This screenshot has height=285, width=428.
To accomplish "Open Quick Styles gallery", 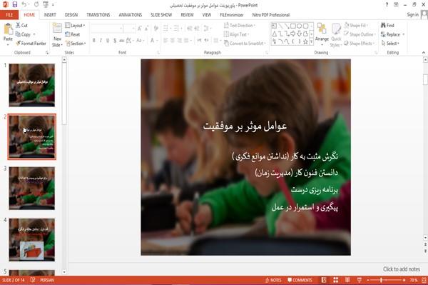I will [336, 35].
